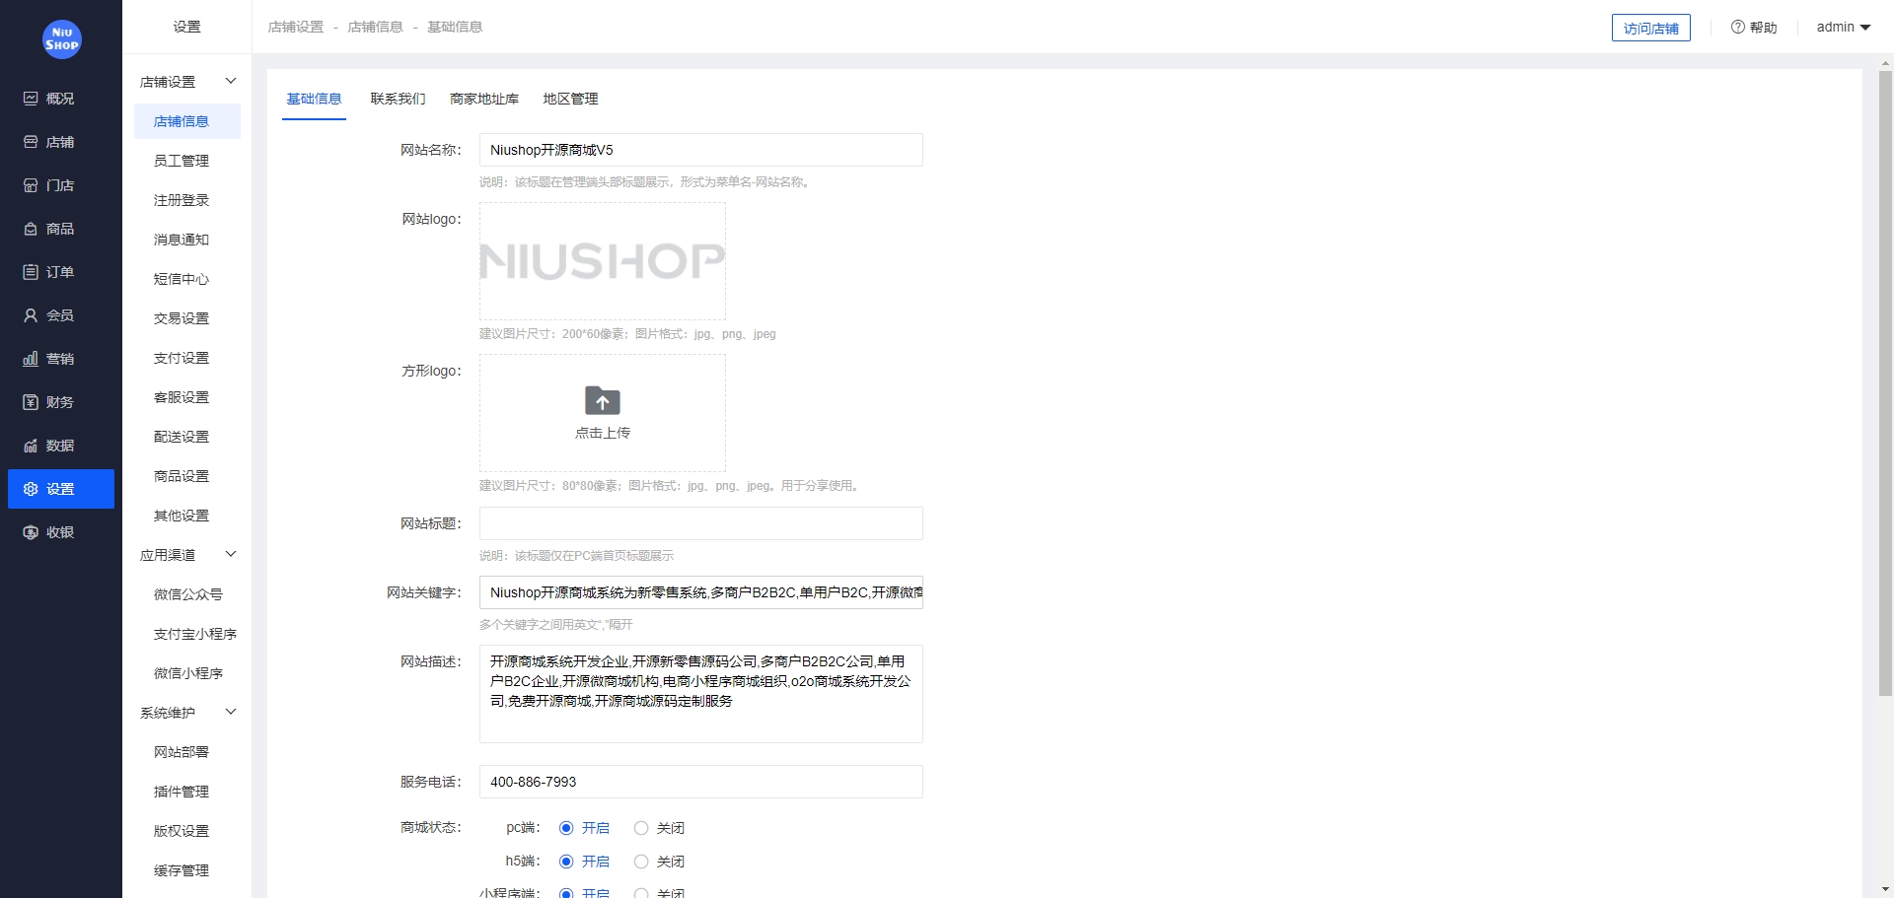Image resolution: width=1894 pixels, height=898 pixels.
Task: Open 微信公众号 channel settings
Action: tap(187, 594)
